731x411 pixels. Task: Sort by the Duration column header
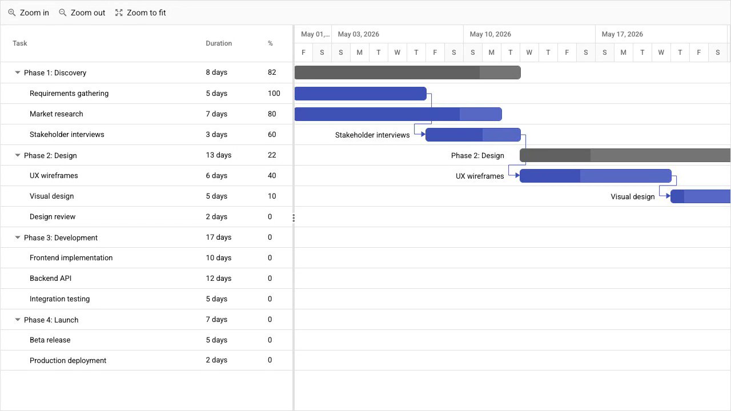(231, 43)
